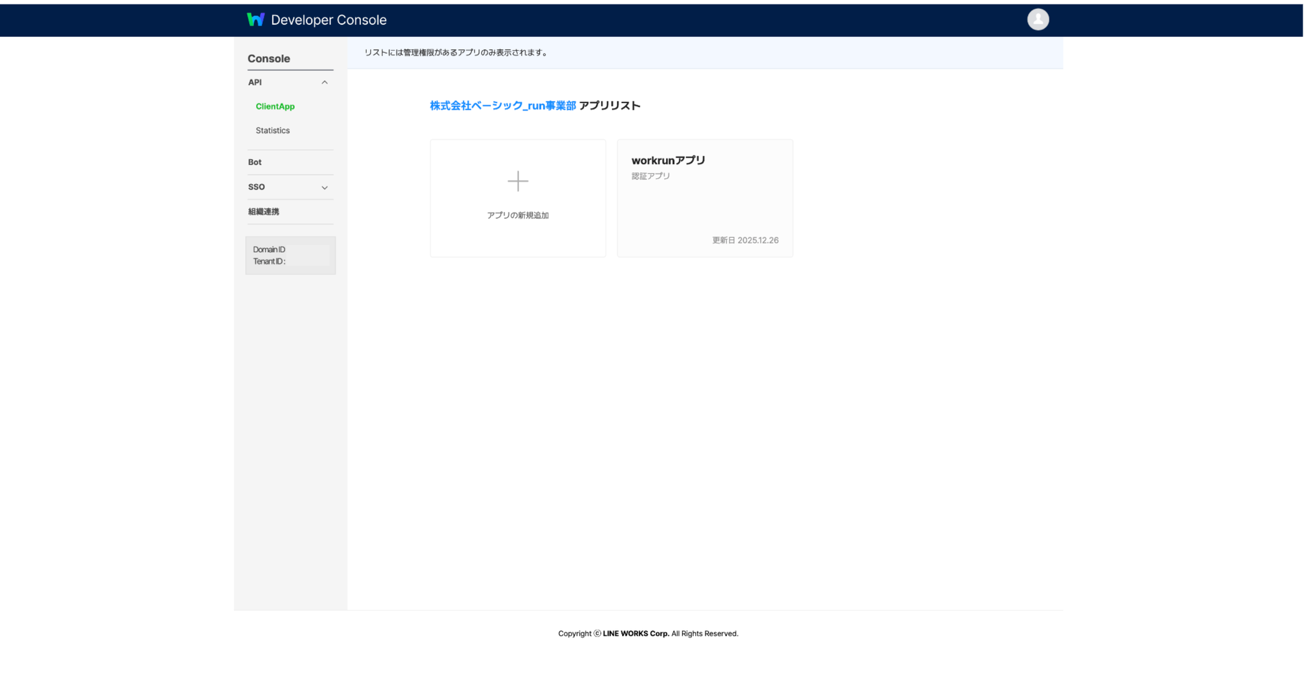
Task: Click the LINE WORKS logo icon
Action: coord(255,20)
